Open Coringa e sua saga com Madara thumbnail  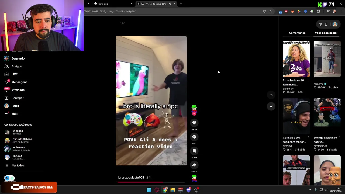point(296,116)
